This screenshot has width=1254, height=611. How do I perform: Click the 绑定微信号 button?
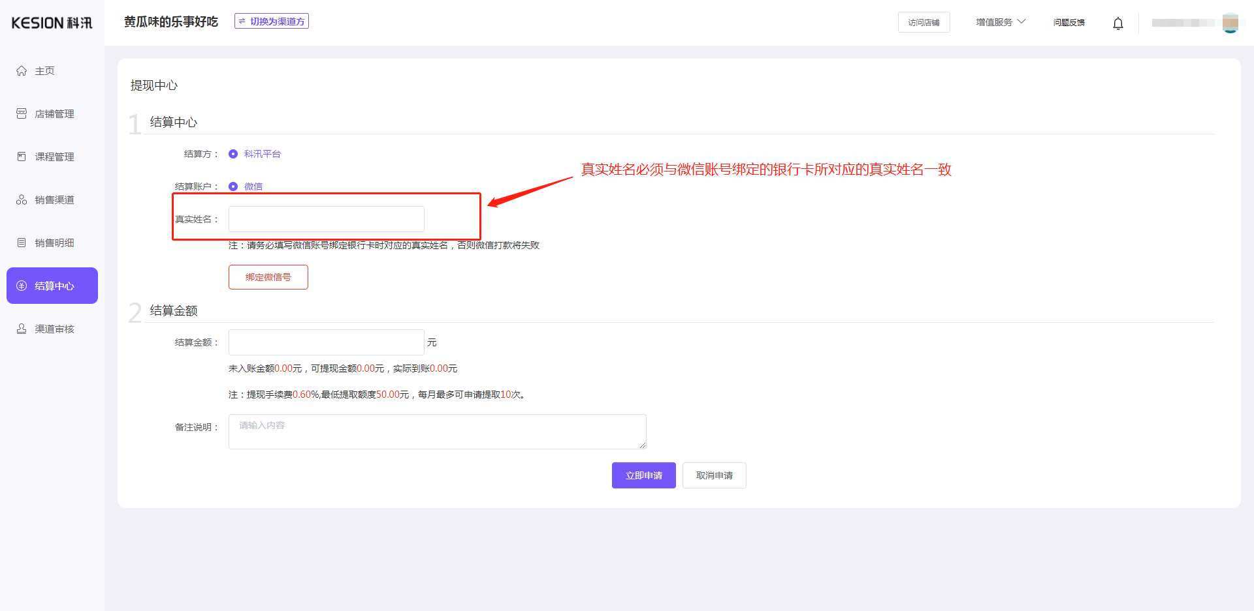coord(268,276)
